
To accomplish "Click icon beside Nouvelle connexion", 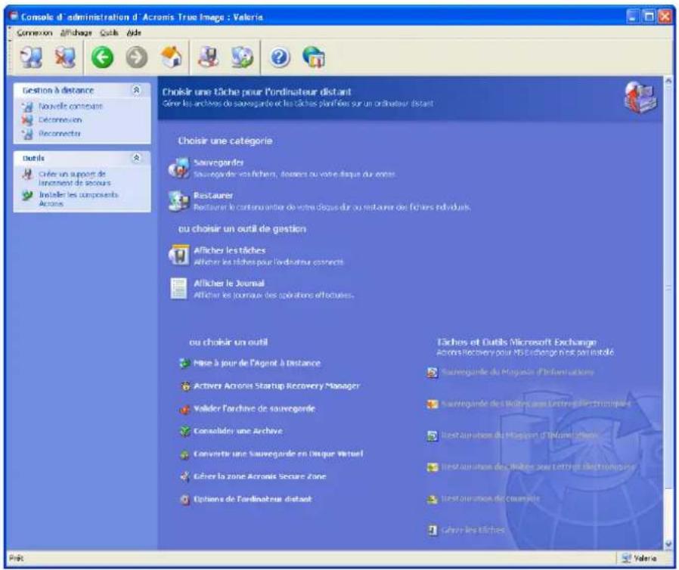I will pos(27,107).
